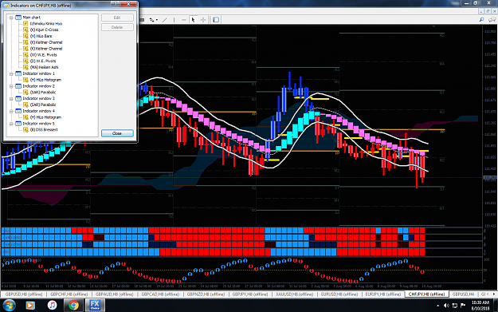Collapse the Indicator window 5 node
This screenshot has width=498, height=312.
(11, 124)
